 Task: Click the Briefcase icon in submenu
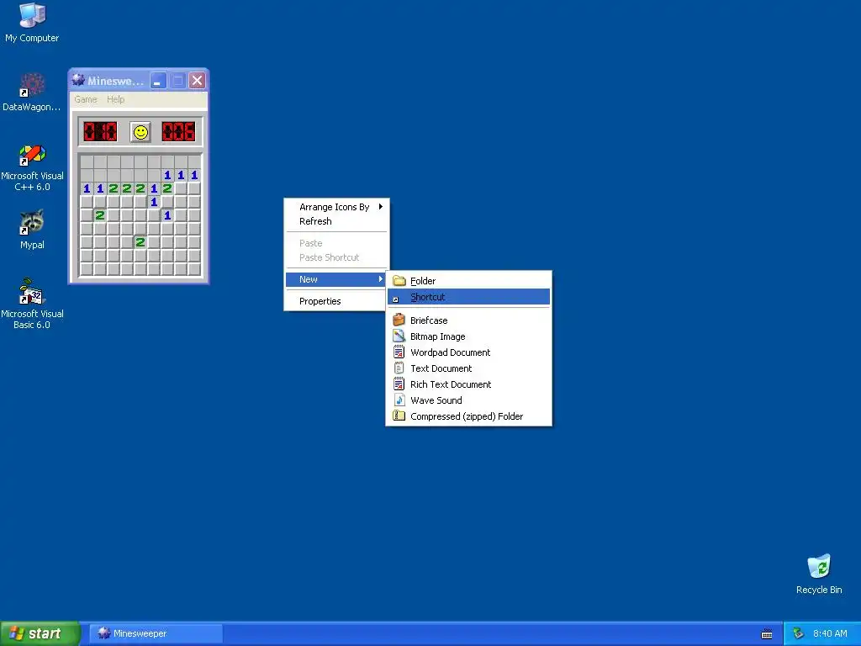[399, 320]
